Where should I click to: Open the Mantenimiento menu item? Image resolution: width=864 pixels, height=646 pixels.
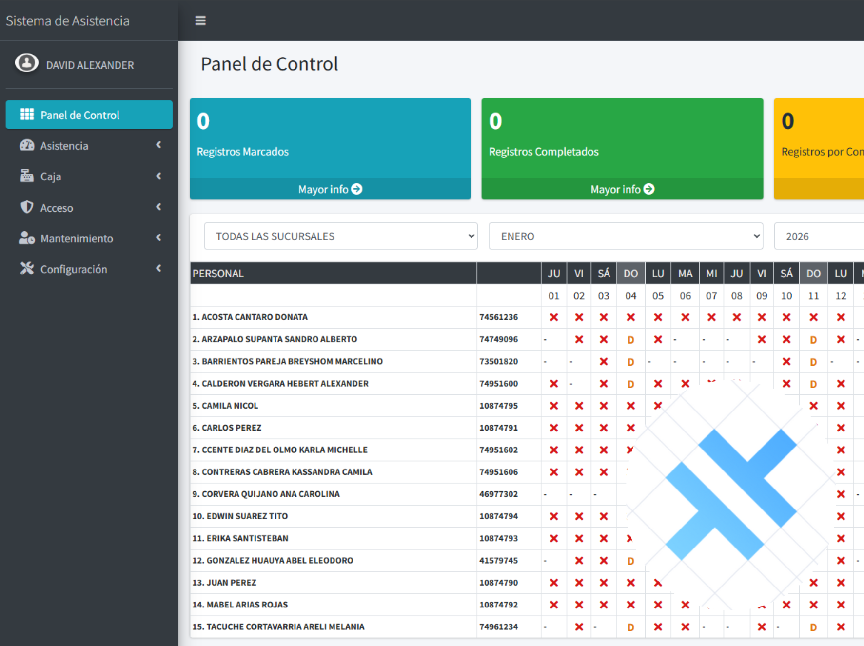tap(77, 238)
